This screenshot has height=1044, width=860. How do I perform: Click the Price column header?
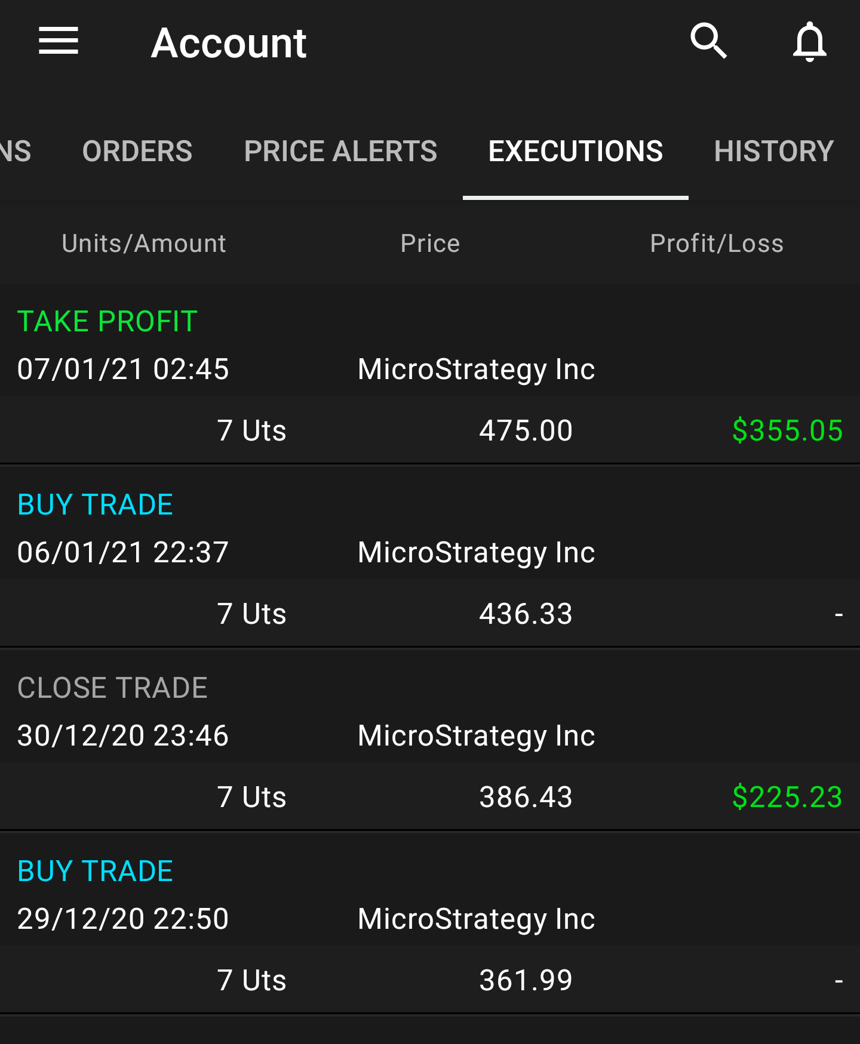pyautogui.click(x=430, y=244)
